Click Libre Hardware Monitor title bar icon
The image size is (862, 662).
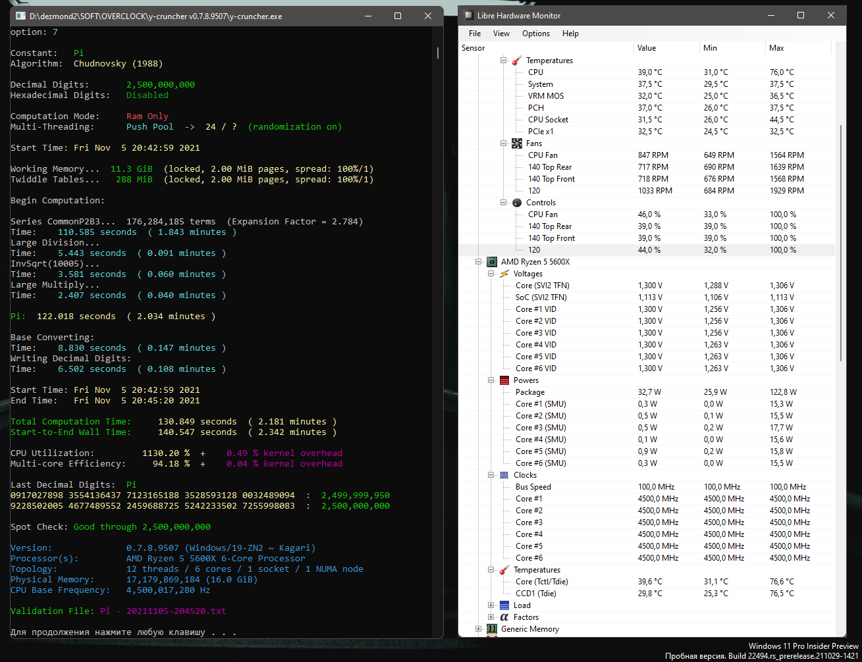point(469,16)
